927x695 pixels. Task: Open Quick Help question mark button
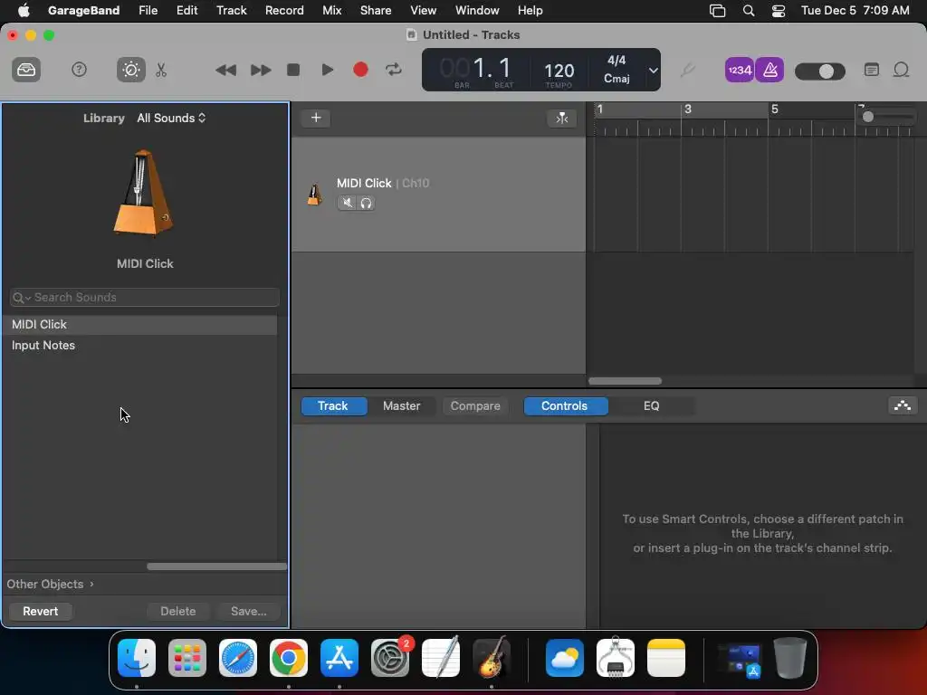point(79,70)
